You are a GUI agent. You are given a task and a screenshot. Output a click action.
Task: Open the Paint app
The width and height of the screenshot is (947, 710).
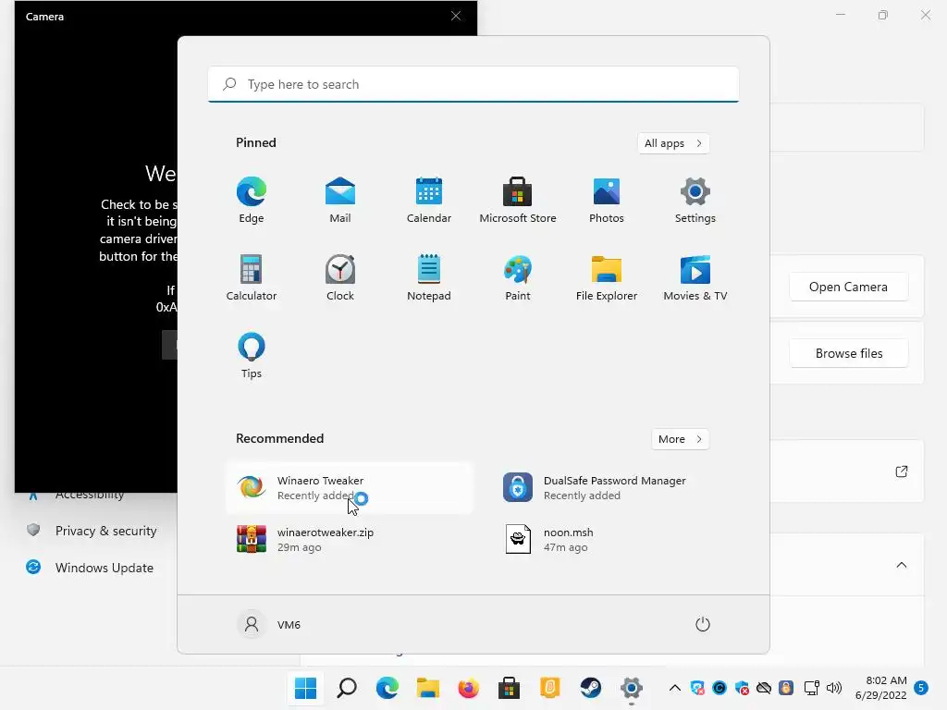click(518, 277)
